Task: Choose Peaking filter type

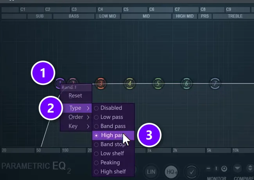Action: coord(113,162)
